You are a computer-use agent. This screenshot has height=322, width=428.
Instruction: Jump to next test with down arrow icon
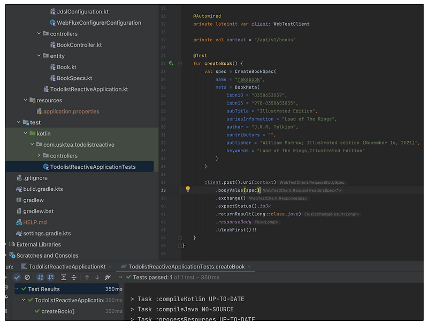coord(97,278)
